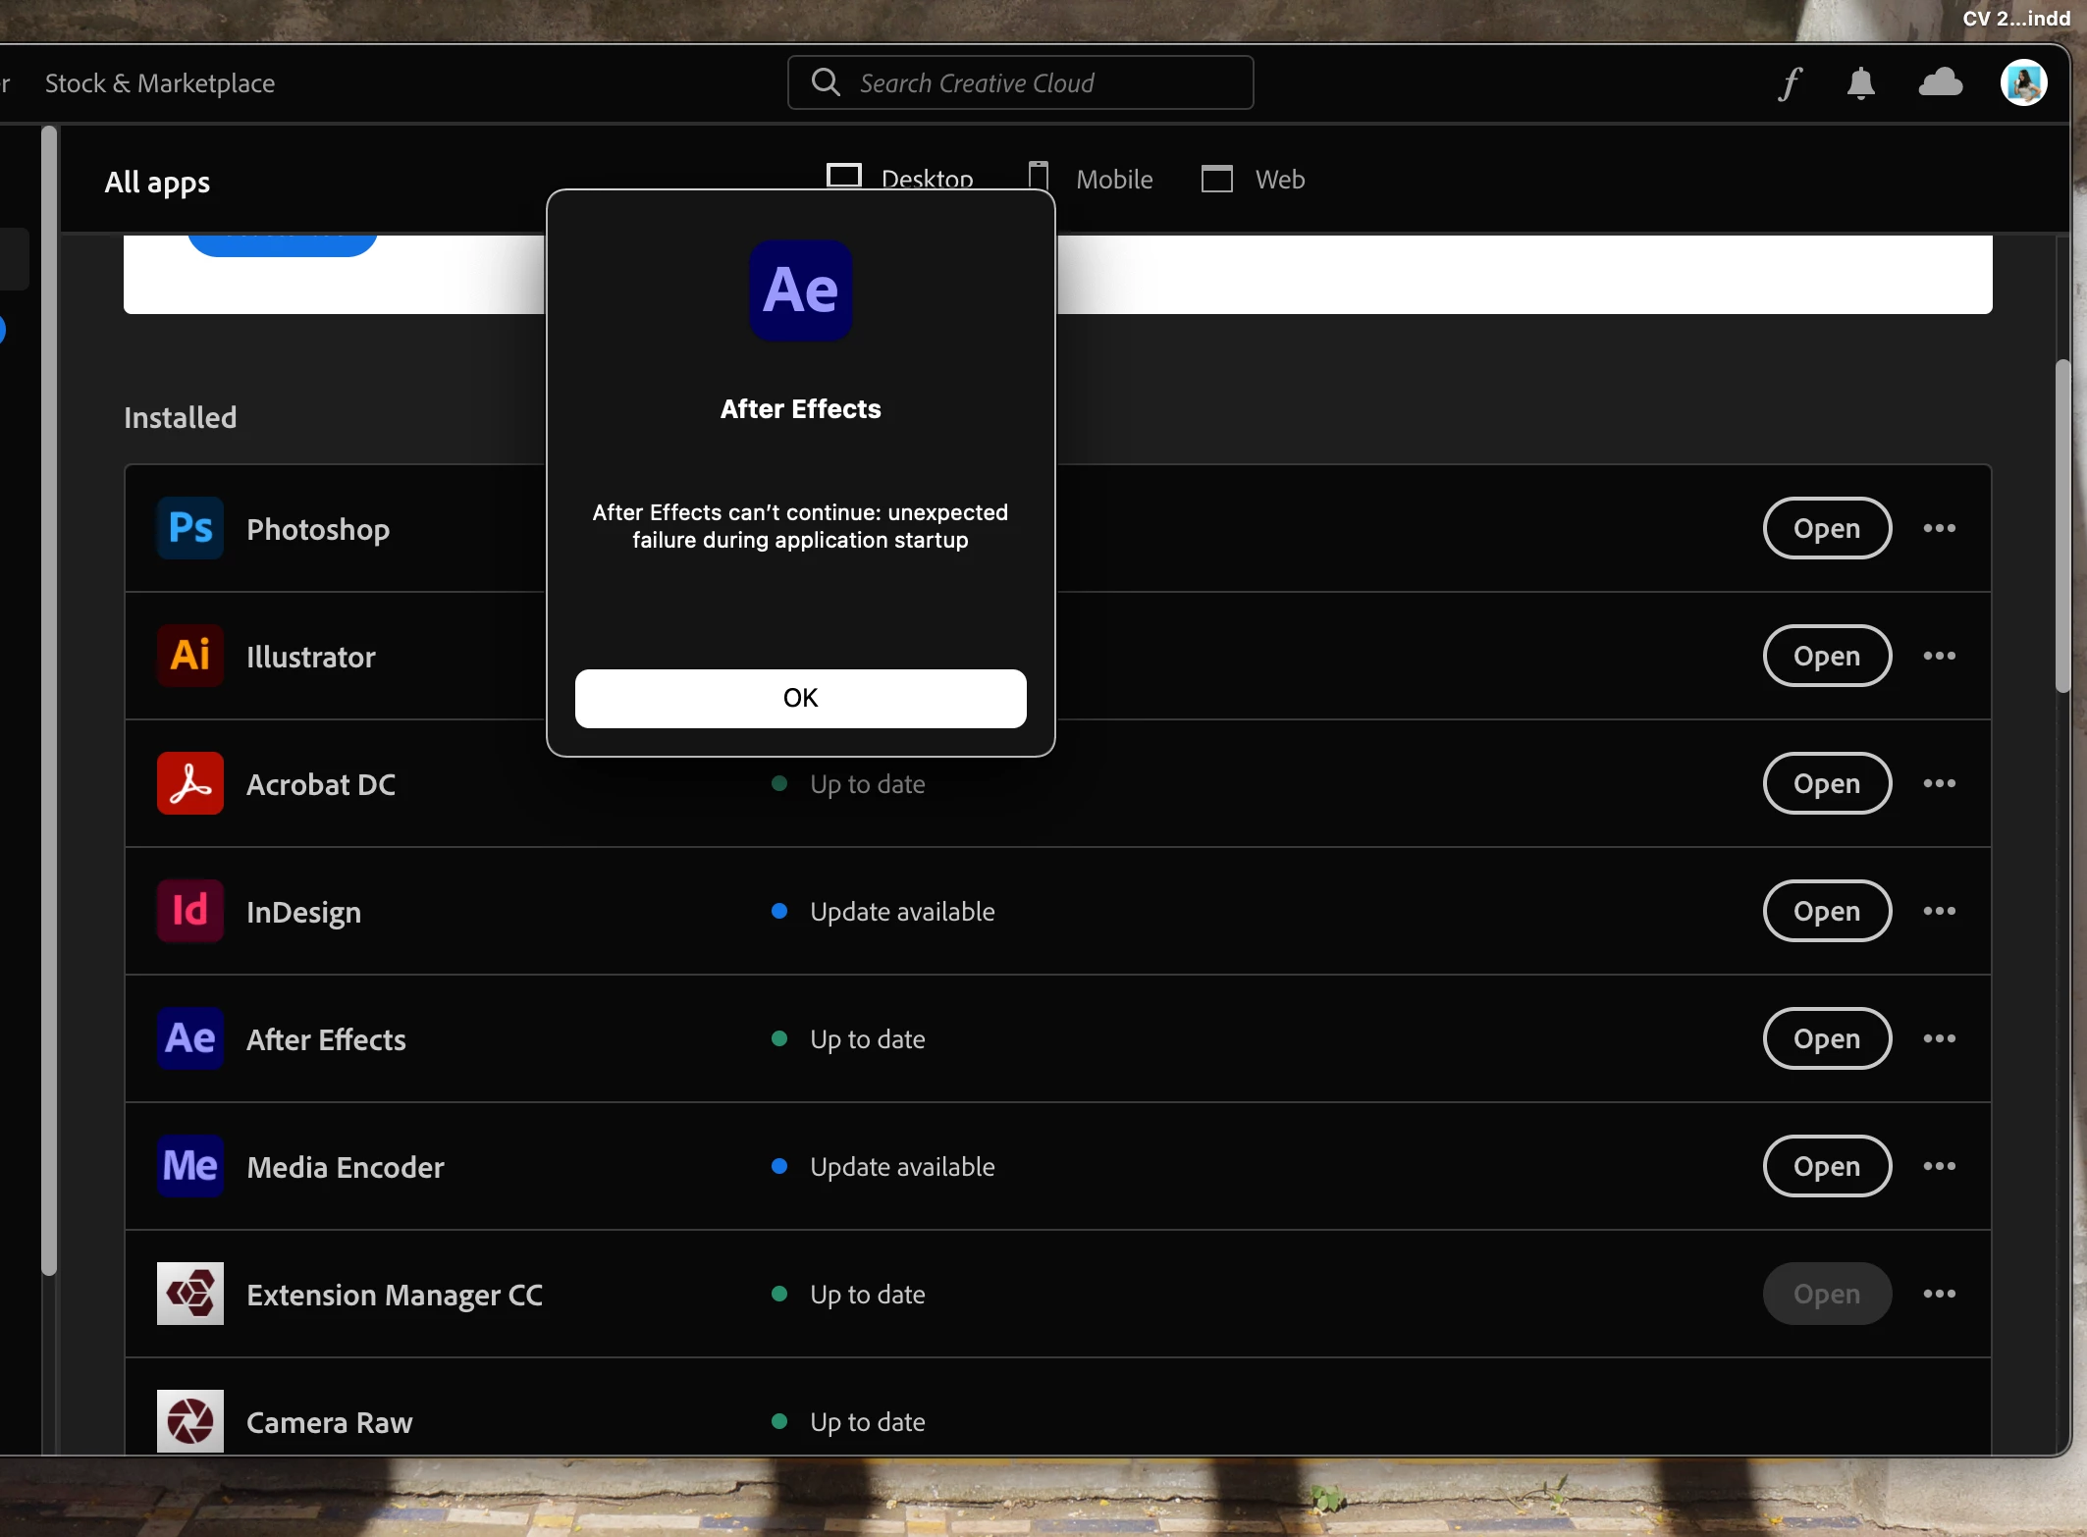Image resolution: width=2087 pixels, height=1537 pixels.
Task: Expand more options for Photoshop
Action: tap(1939, 528)
